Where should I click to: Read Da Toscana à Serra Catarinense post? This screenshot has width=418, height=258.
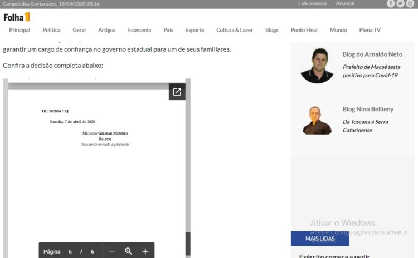(365, 126)
